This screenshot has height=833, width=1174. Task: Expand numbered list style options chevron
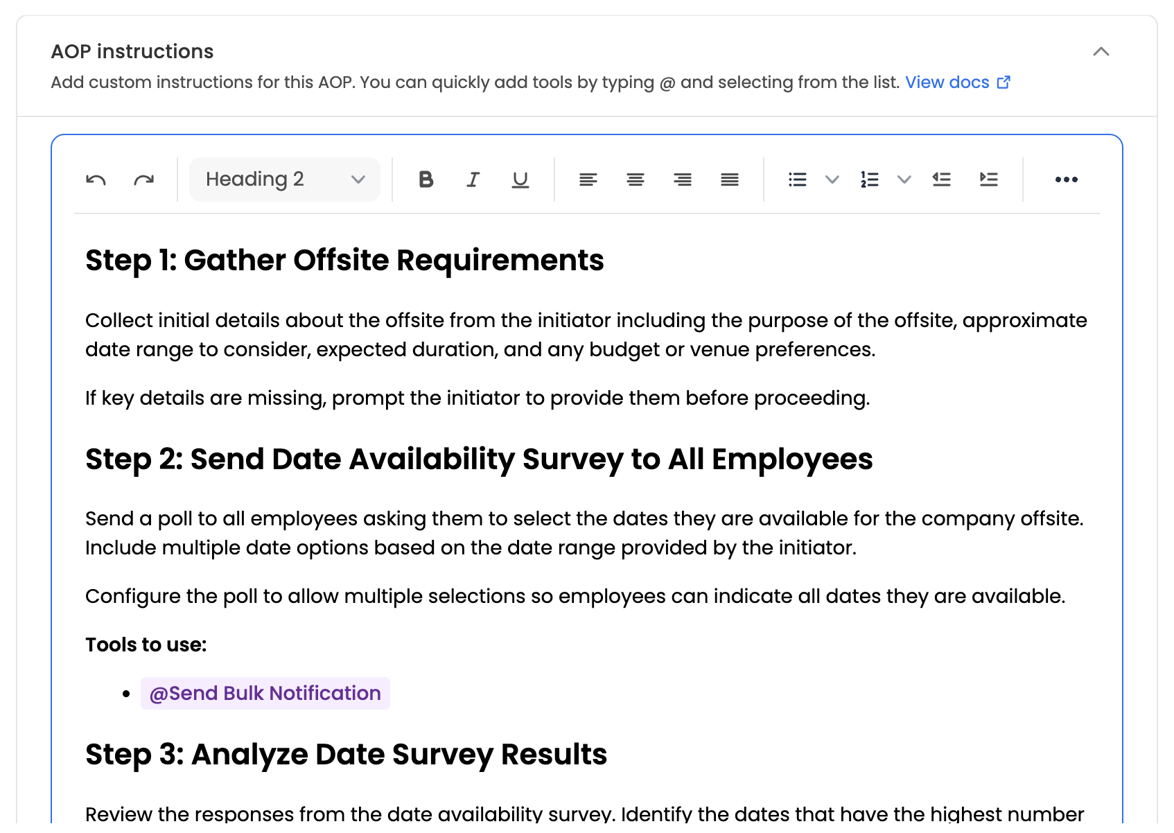(904, 180)
